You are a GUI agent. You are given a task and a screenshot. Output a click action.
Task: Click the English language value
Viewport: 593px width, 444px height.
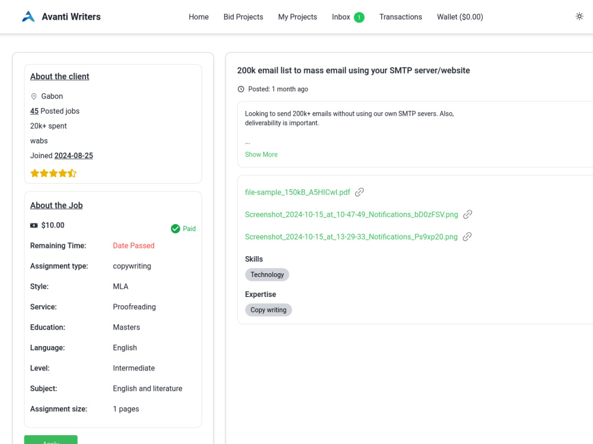125,348
